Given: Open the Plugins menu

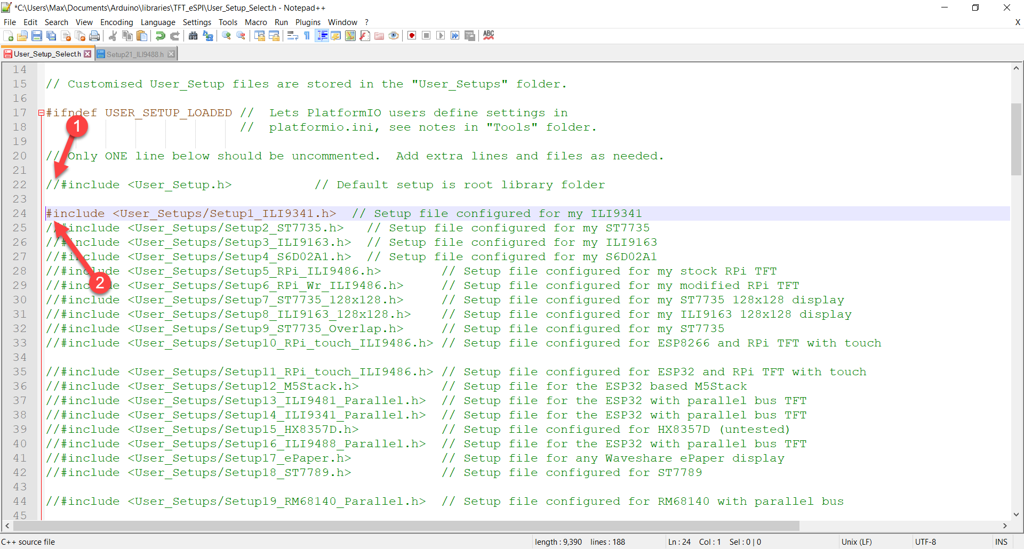Looking at the screenshot, I should 308,22.
